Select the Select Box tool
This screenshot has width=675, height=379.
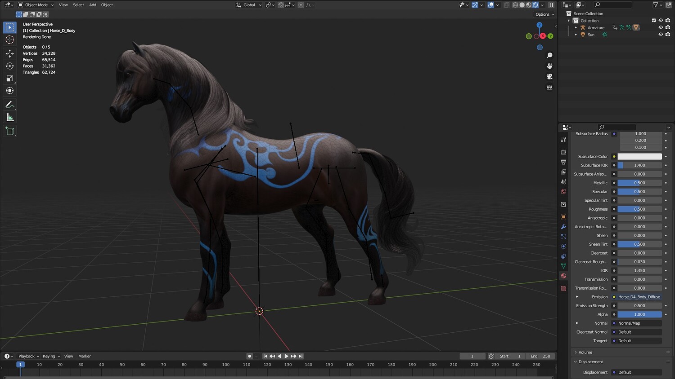10,27
